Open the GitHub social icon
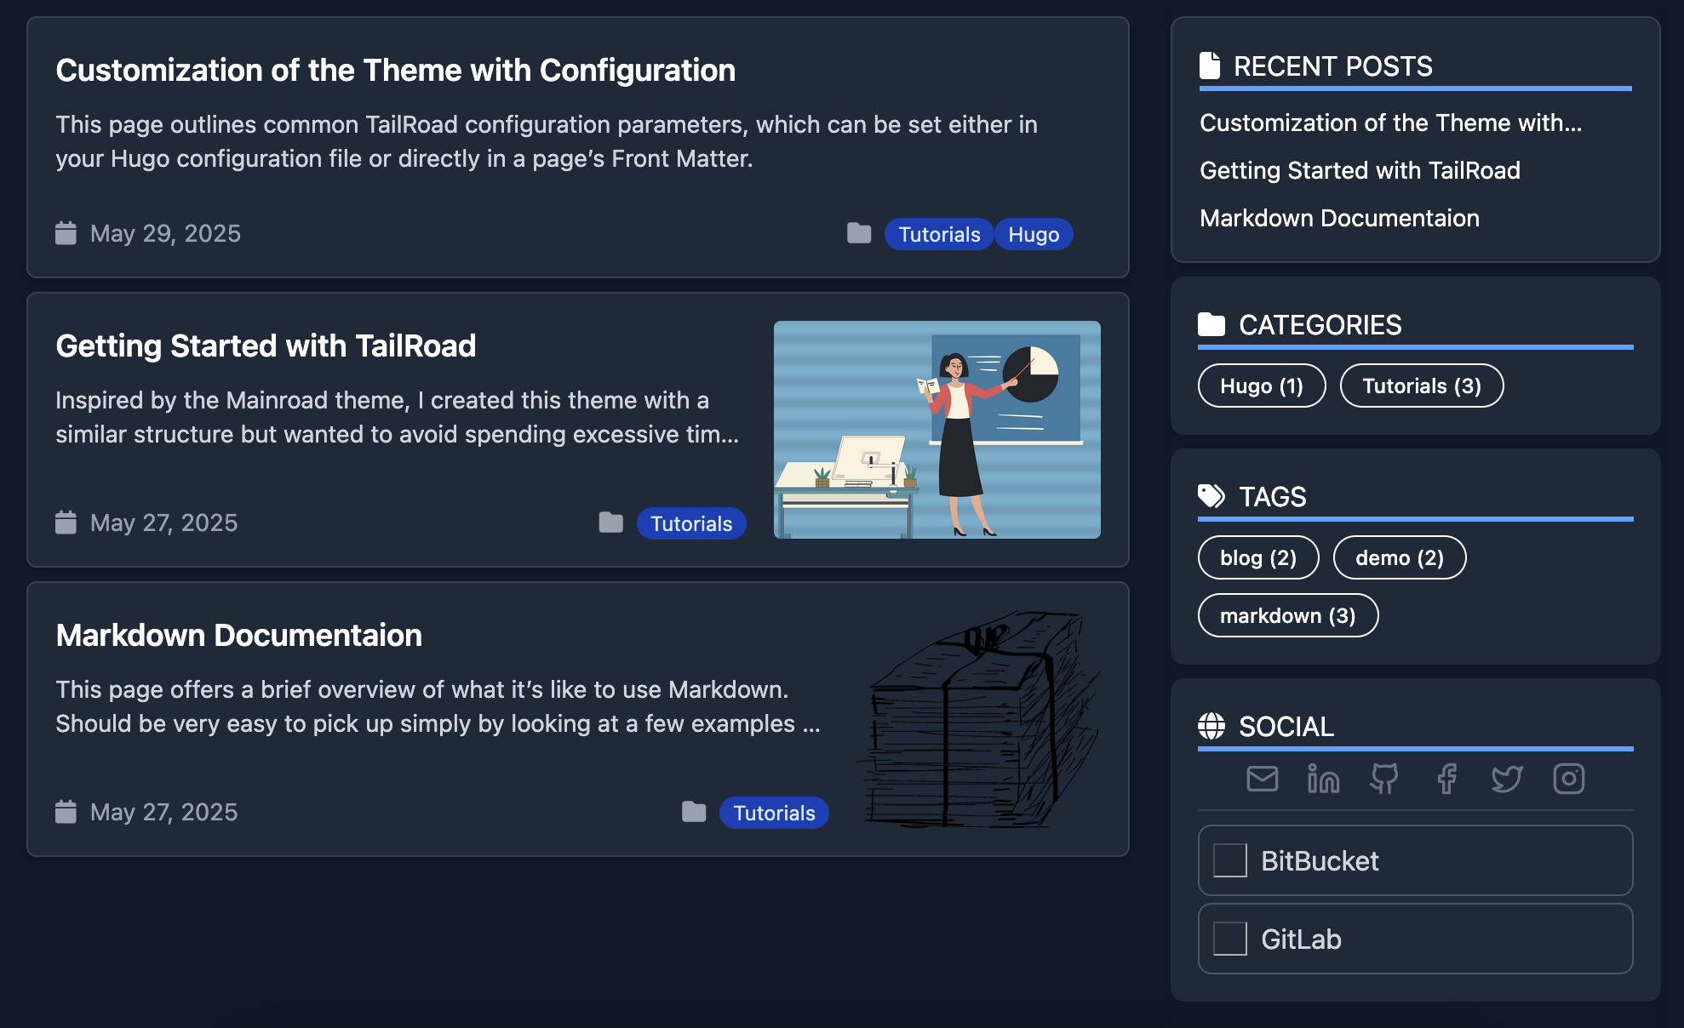This screenshot has width=1684, height=1028. coord(1384,779)
